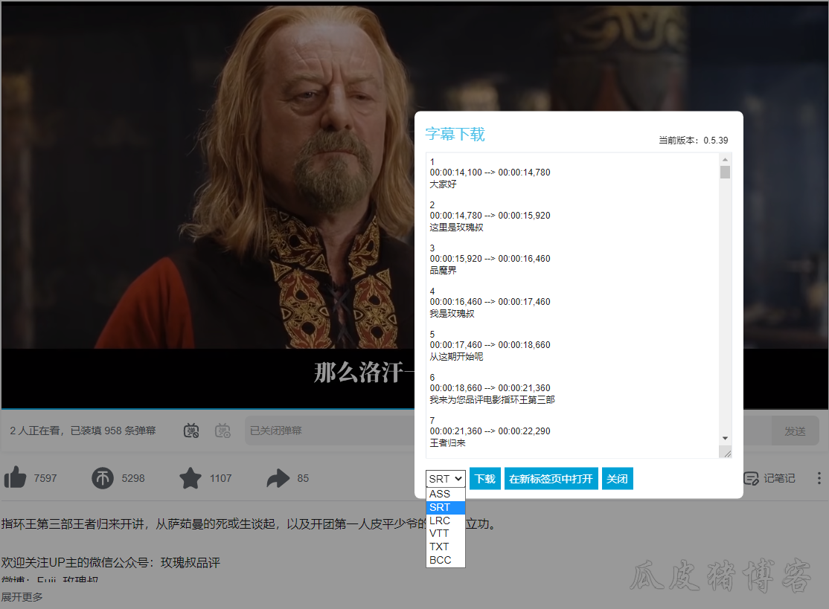Click the textarea resize handle corner

[x=727, y=453]
